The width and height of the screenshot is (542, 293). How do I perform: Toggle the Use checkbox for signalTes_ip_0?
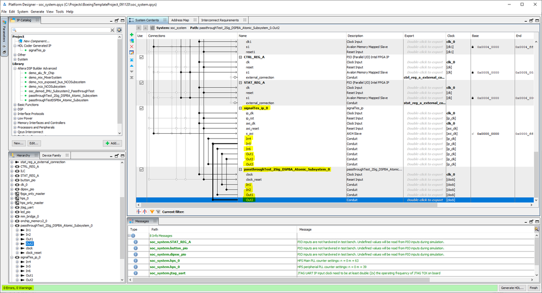(141, 108)
